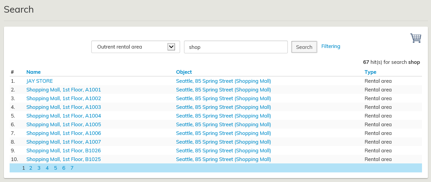Go to results page 2
Image resolution: width=431 pixels, height=182 pixels.
coord(31,168)
